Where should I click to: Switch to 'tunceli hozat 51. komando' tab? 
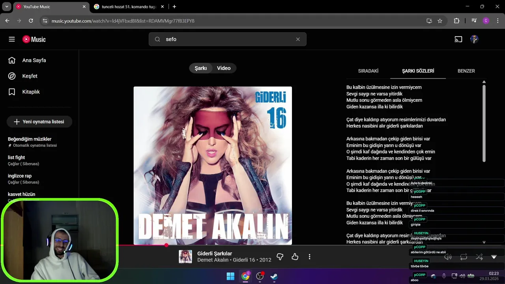coord(129,7)
